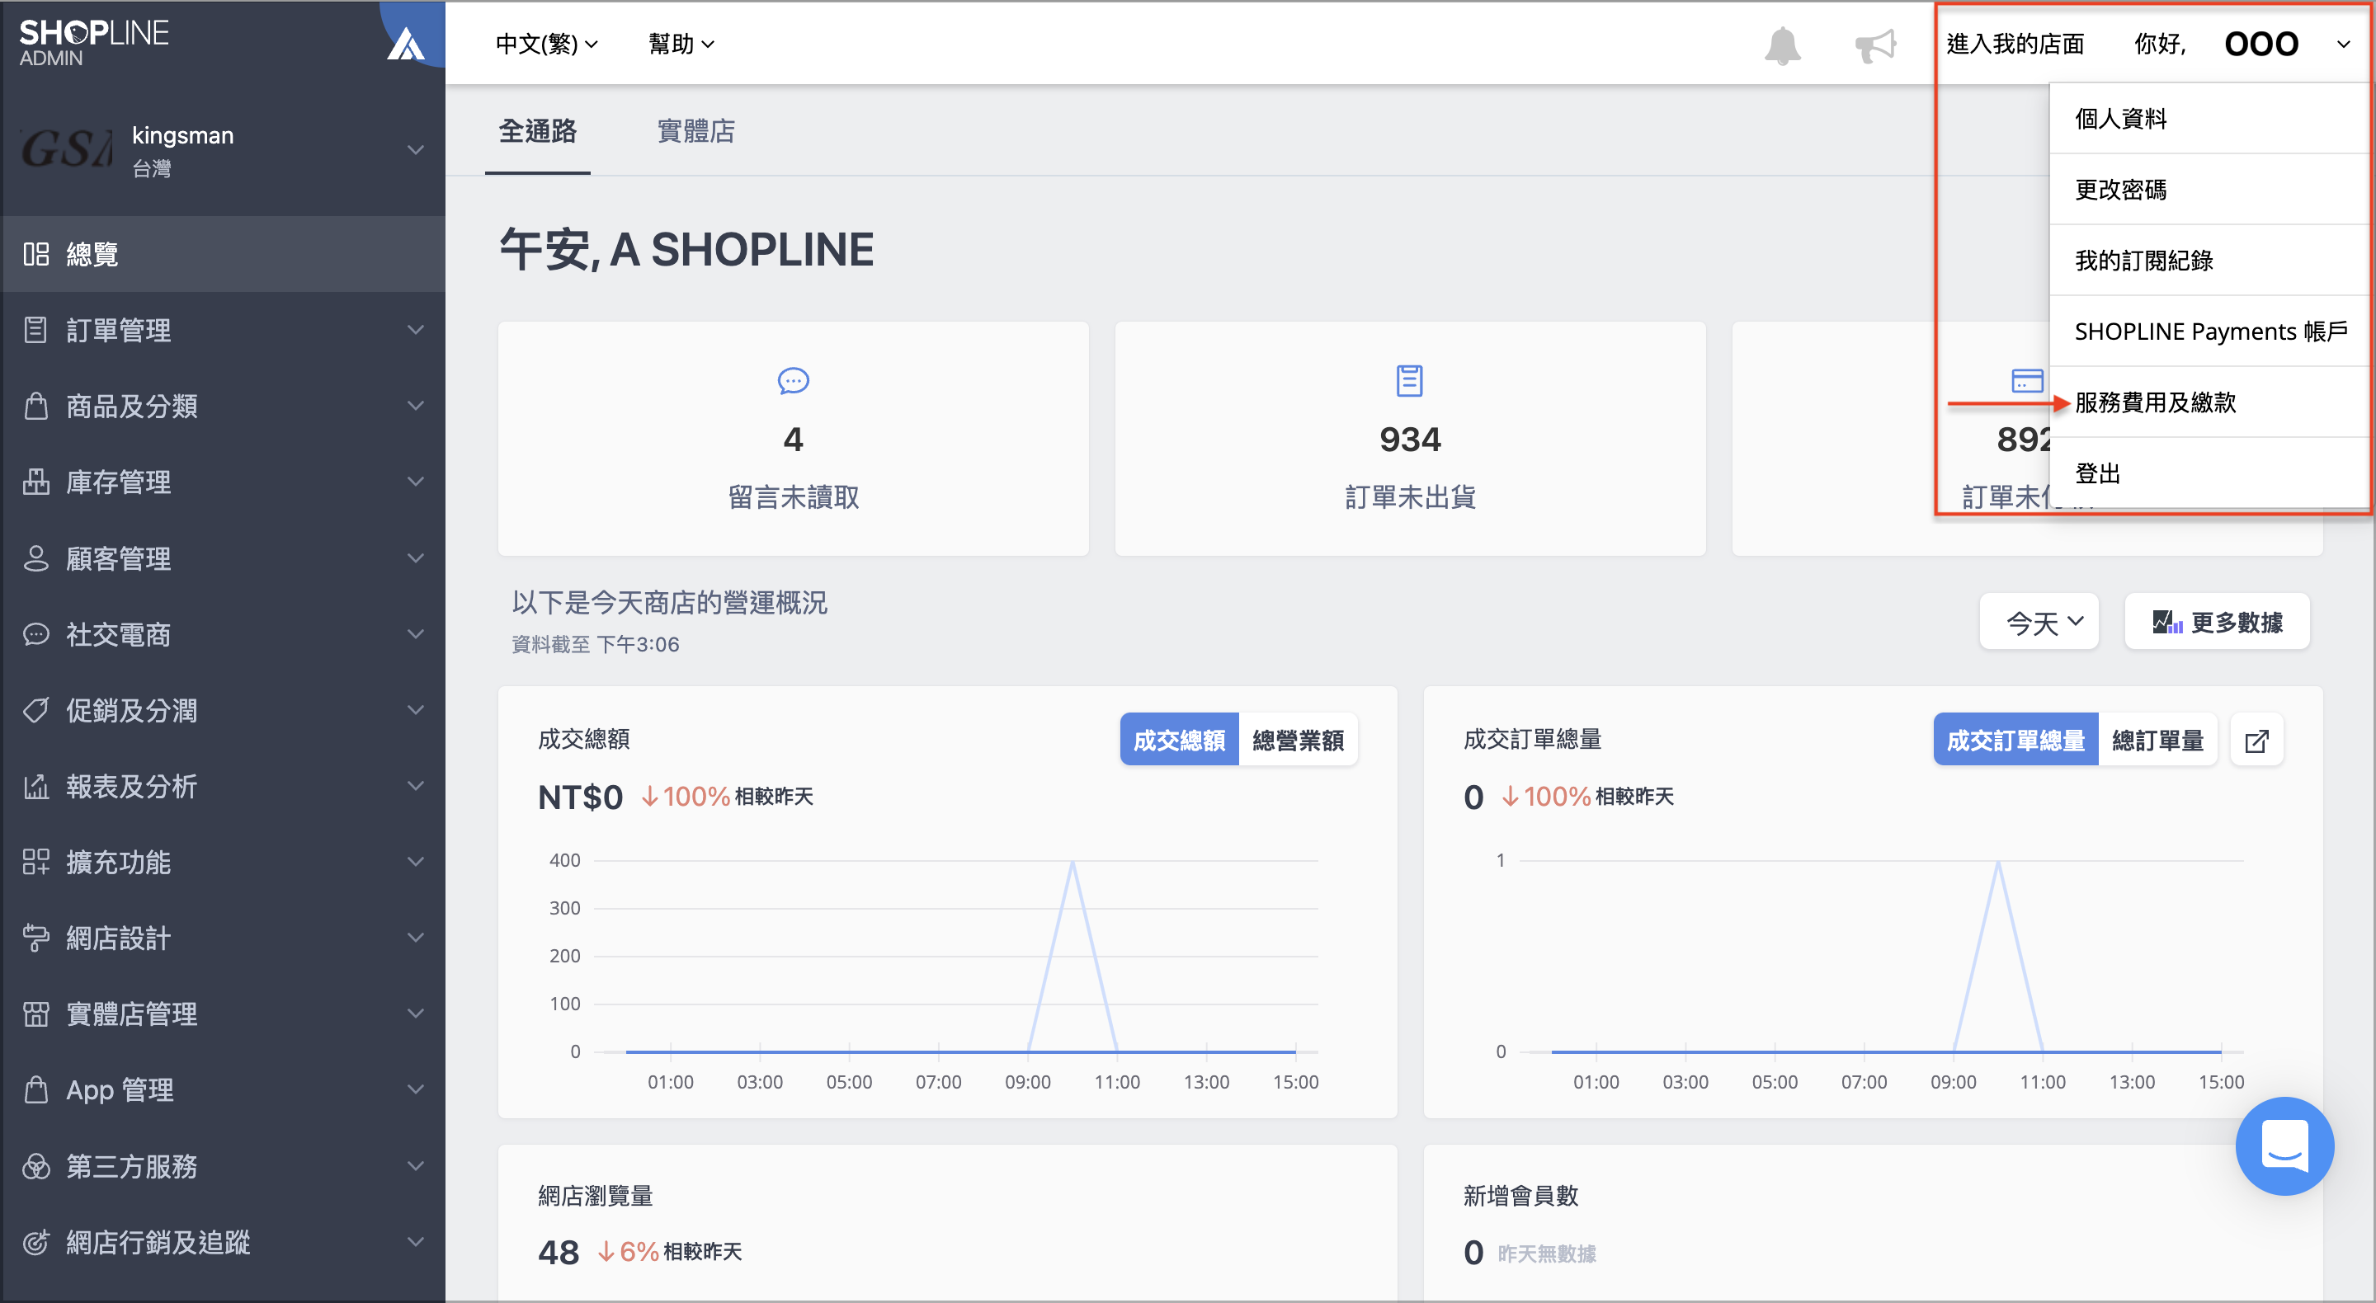Expand the 顧客管理 menu chevron
Viewport: 2376px width, 1303px height.
point(416,559)
